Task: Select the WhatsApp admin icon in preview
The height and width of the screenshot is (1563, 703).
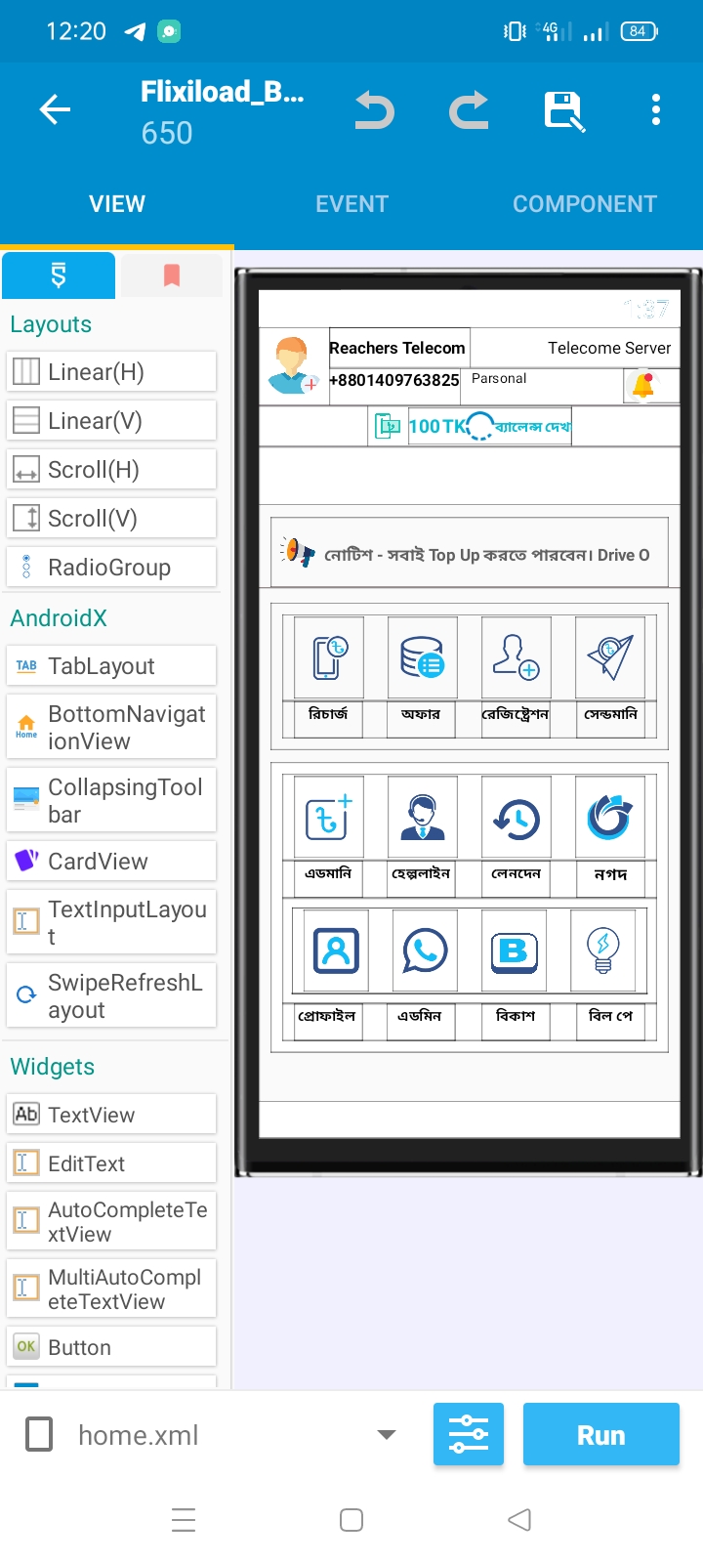Action: pos(425,950)
